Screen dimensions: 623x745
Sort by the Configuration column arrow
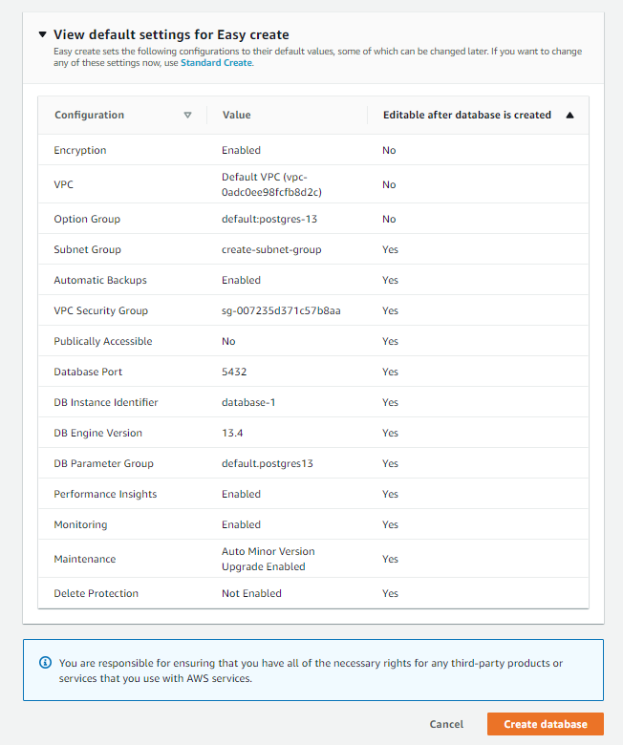pos(187,116)
